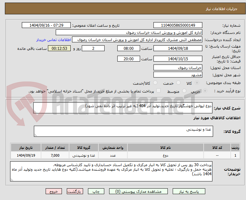Screen dimensions: 246x200
Task: Click the quantity cell 7,000
Action: tap(55, 155)
